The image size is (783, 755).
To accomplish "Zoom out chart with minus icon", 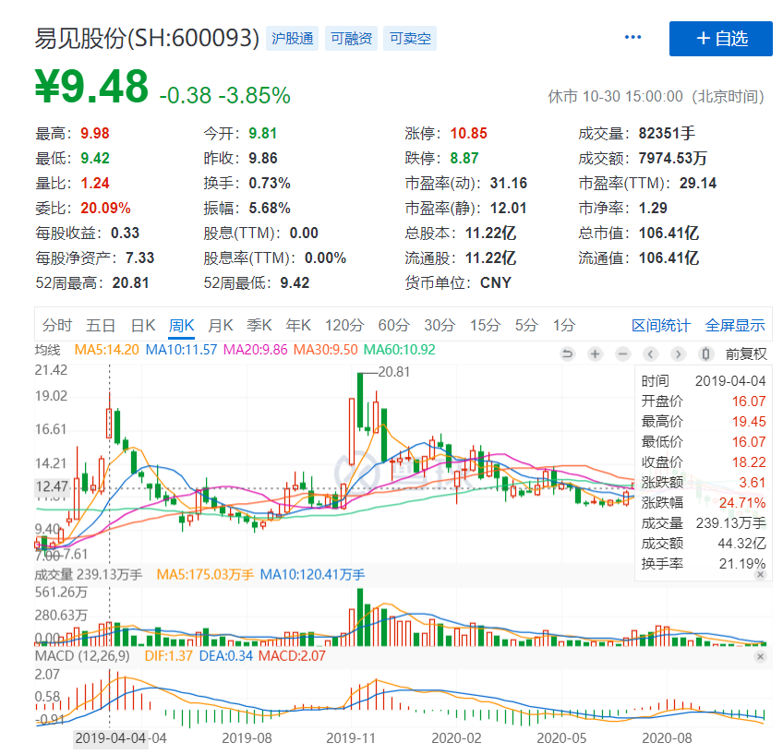I will point(622,354).
